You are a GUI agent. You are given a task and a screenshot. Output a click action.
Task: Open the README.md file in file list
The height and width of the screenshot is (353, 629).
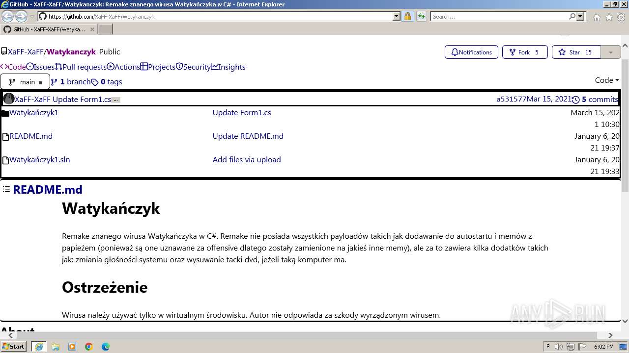point(31,136)
